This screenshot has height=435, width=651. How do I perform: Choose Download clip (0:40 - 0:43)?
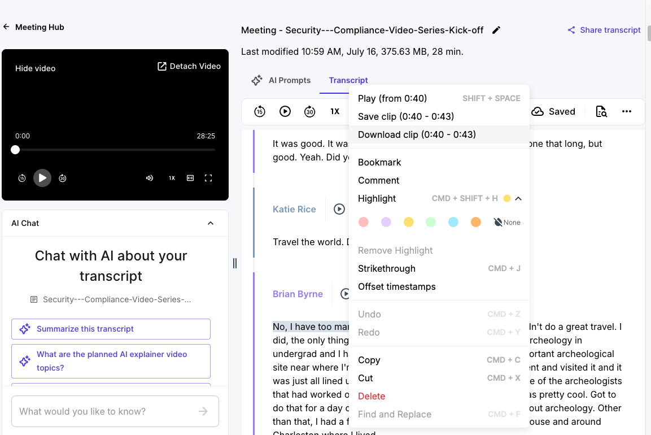pyautogui.click(x=417, y=134)
